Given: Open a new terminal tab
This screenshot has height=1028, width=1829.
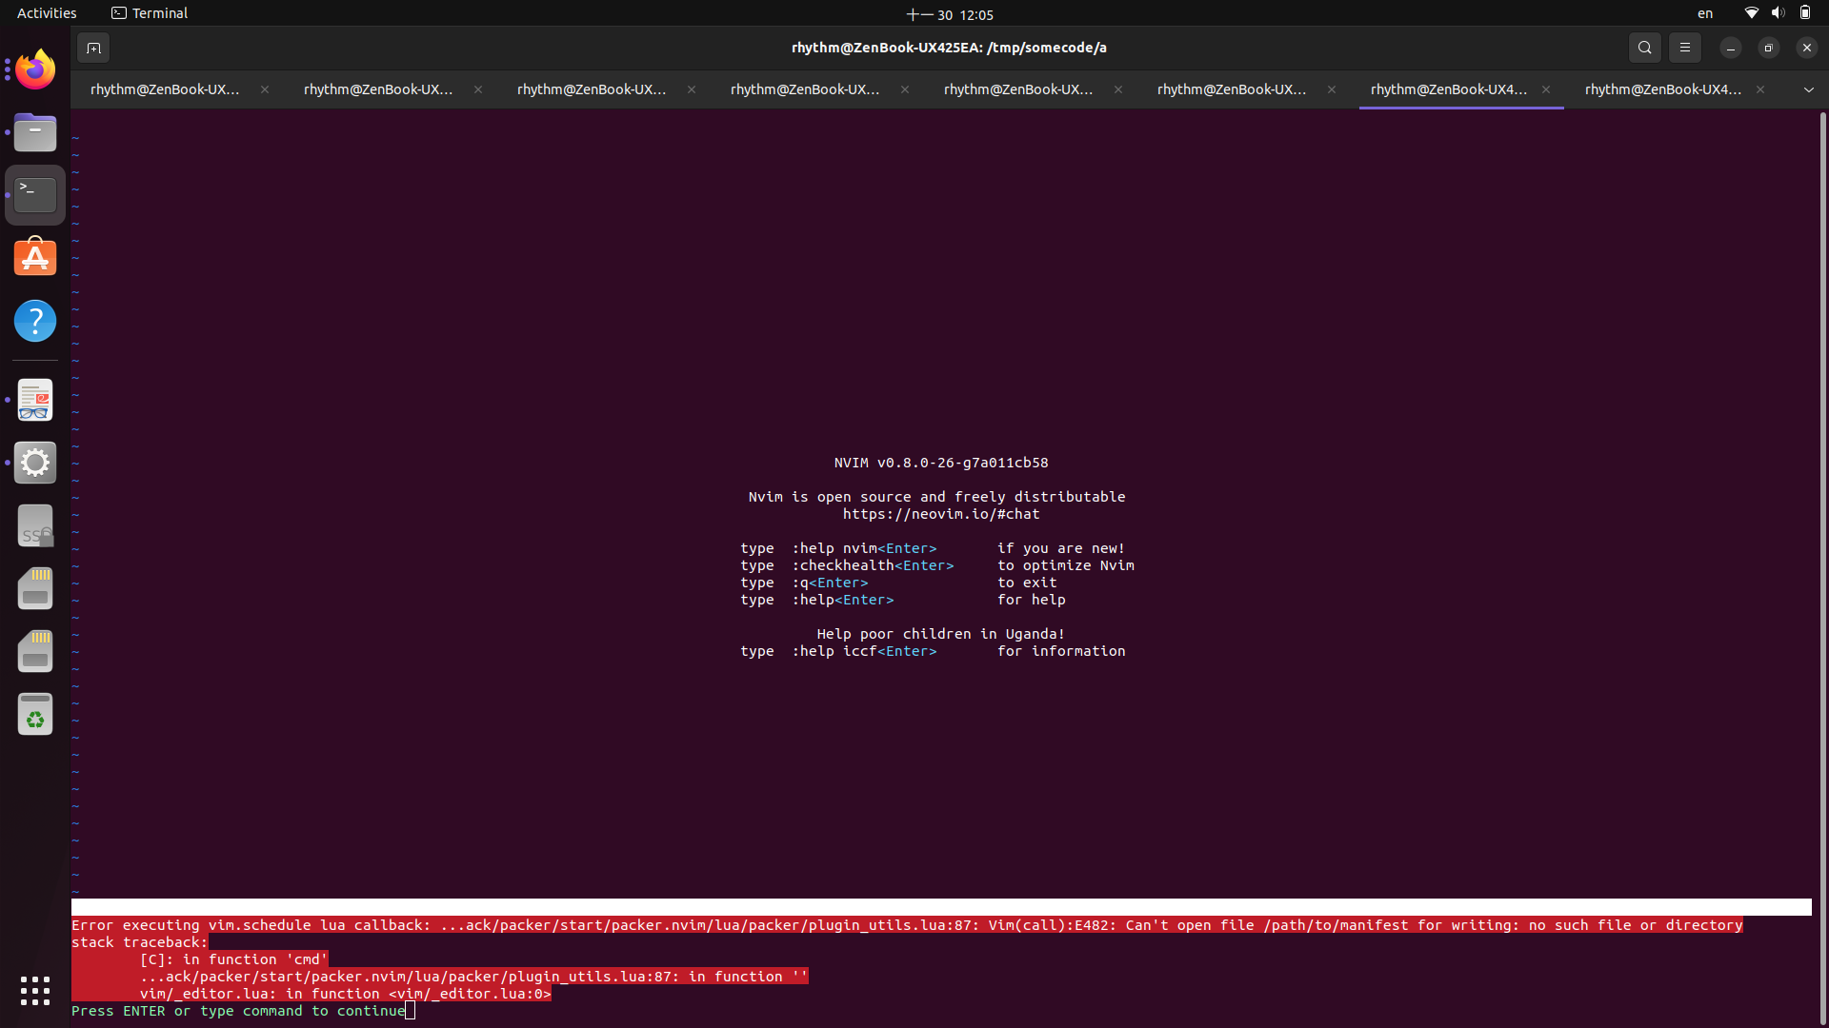Looking at the screenshot, I should (x=92, y=47).
